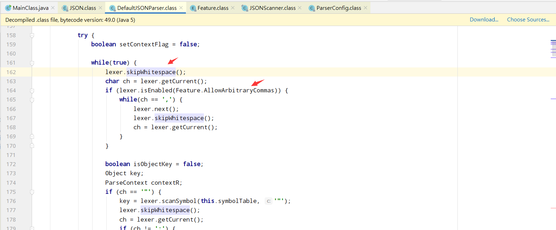Click the fold end marker at line 170
This screenshot has width=556, height=230.
click(x=32, y=145)
